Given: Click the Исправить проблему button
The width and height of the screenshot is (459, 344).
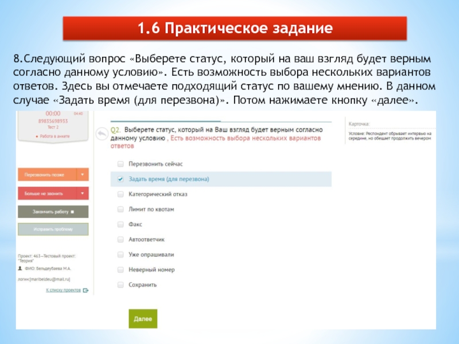Looking at the screenshot, I should pyautogui.click(x=53, y=229).
